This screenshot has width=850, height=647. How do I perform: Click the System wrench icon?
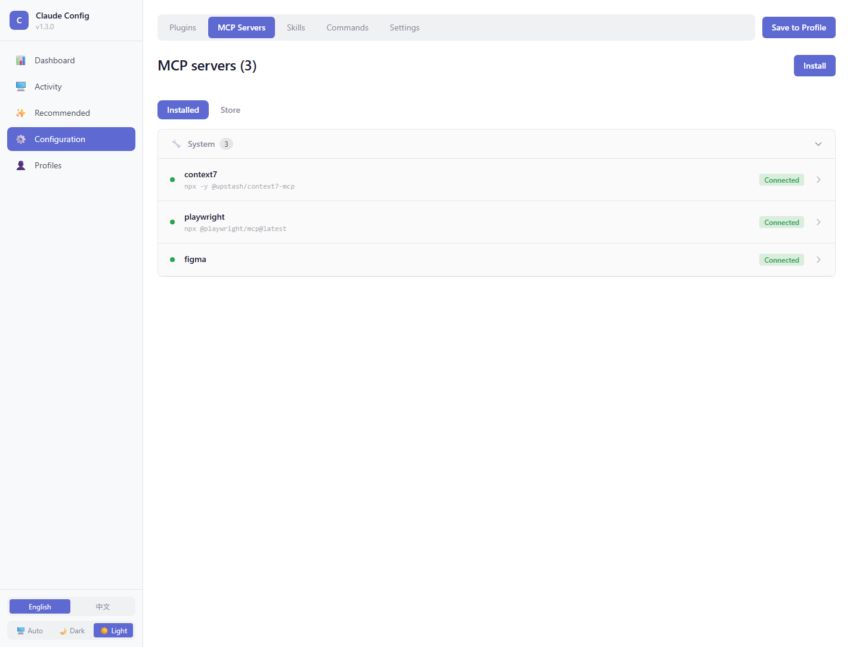(x=177, y=144)
